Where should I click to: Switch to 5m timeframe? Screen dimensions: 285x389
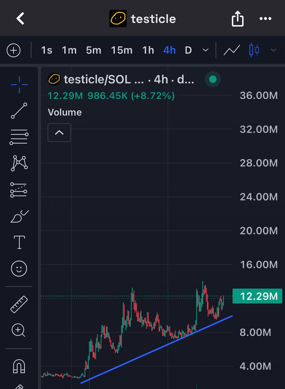coord(93,51)
